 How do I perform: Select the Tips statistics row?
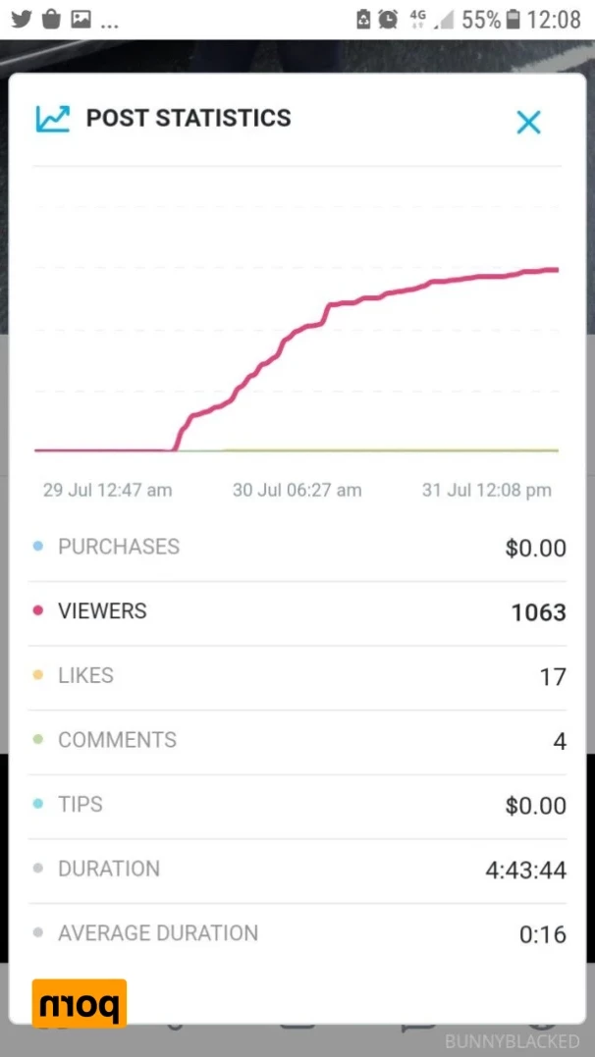point(297,806)
